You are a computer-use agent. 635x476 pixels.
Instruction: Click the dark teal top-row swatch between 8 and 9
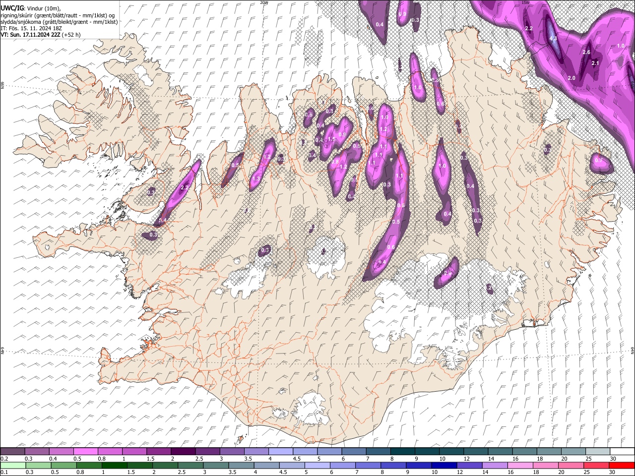402,452
